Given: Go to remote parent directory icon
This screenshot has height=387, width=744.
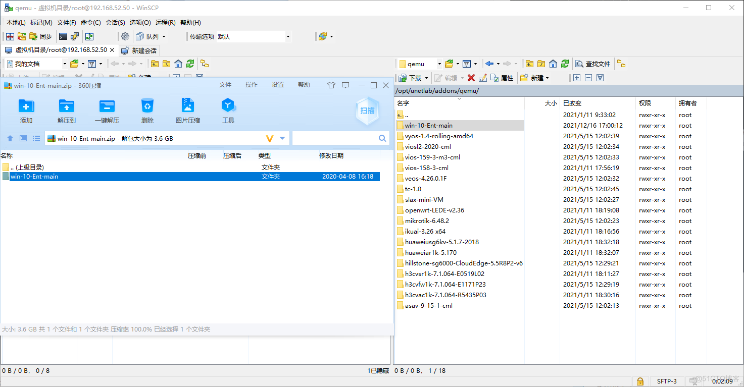Looking at the screenshot, I should click(529, 64).
